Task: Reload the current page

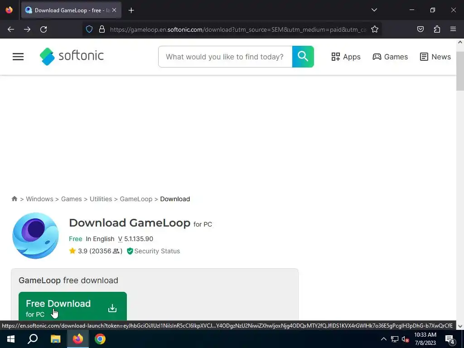Action: coord(43,29)
